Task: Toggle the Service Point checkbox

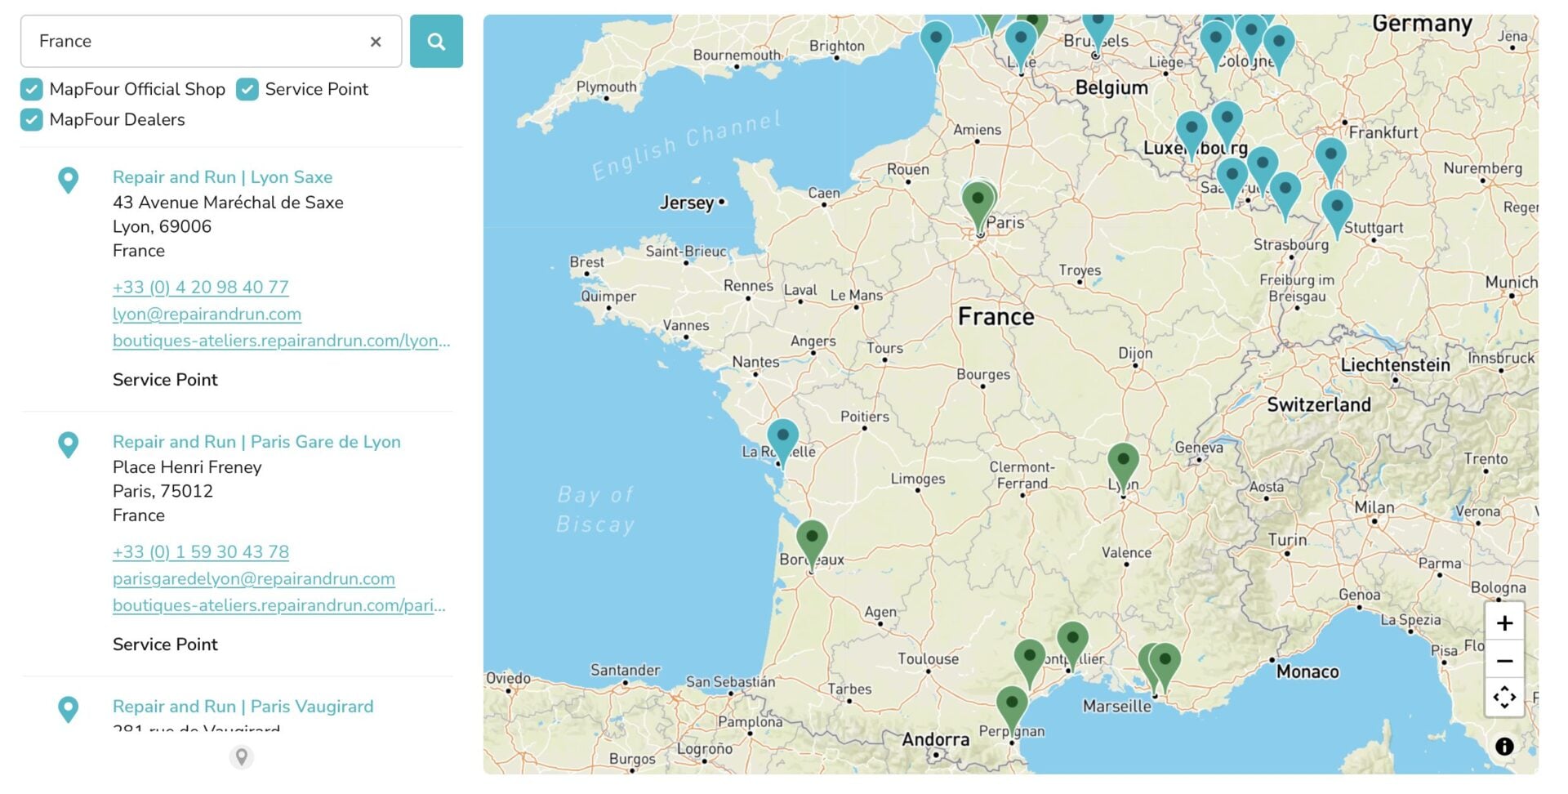Action: 247,89
